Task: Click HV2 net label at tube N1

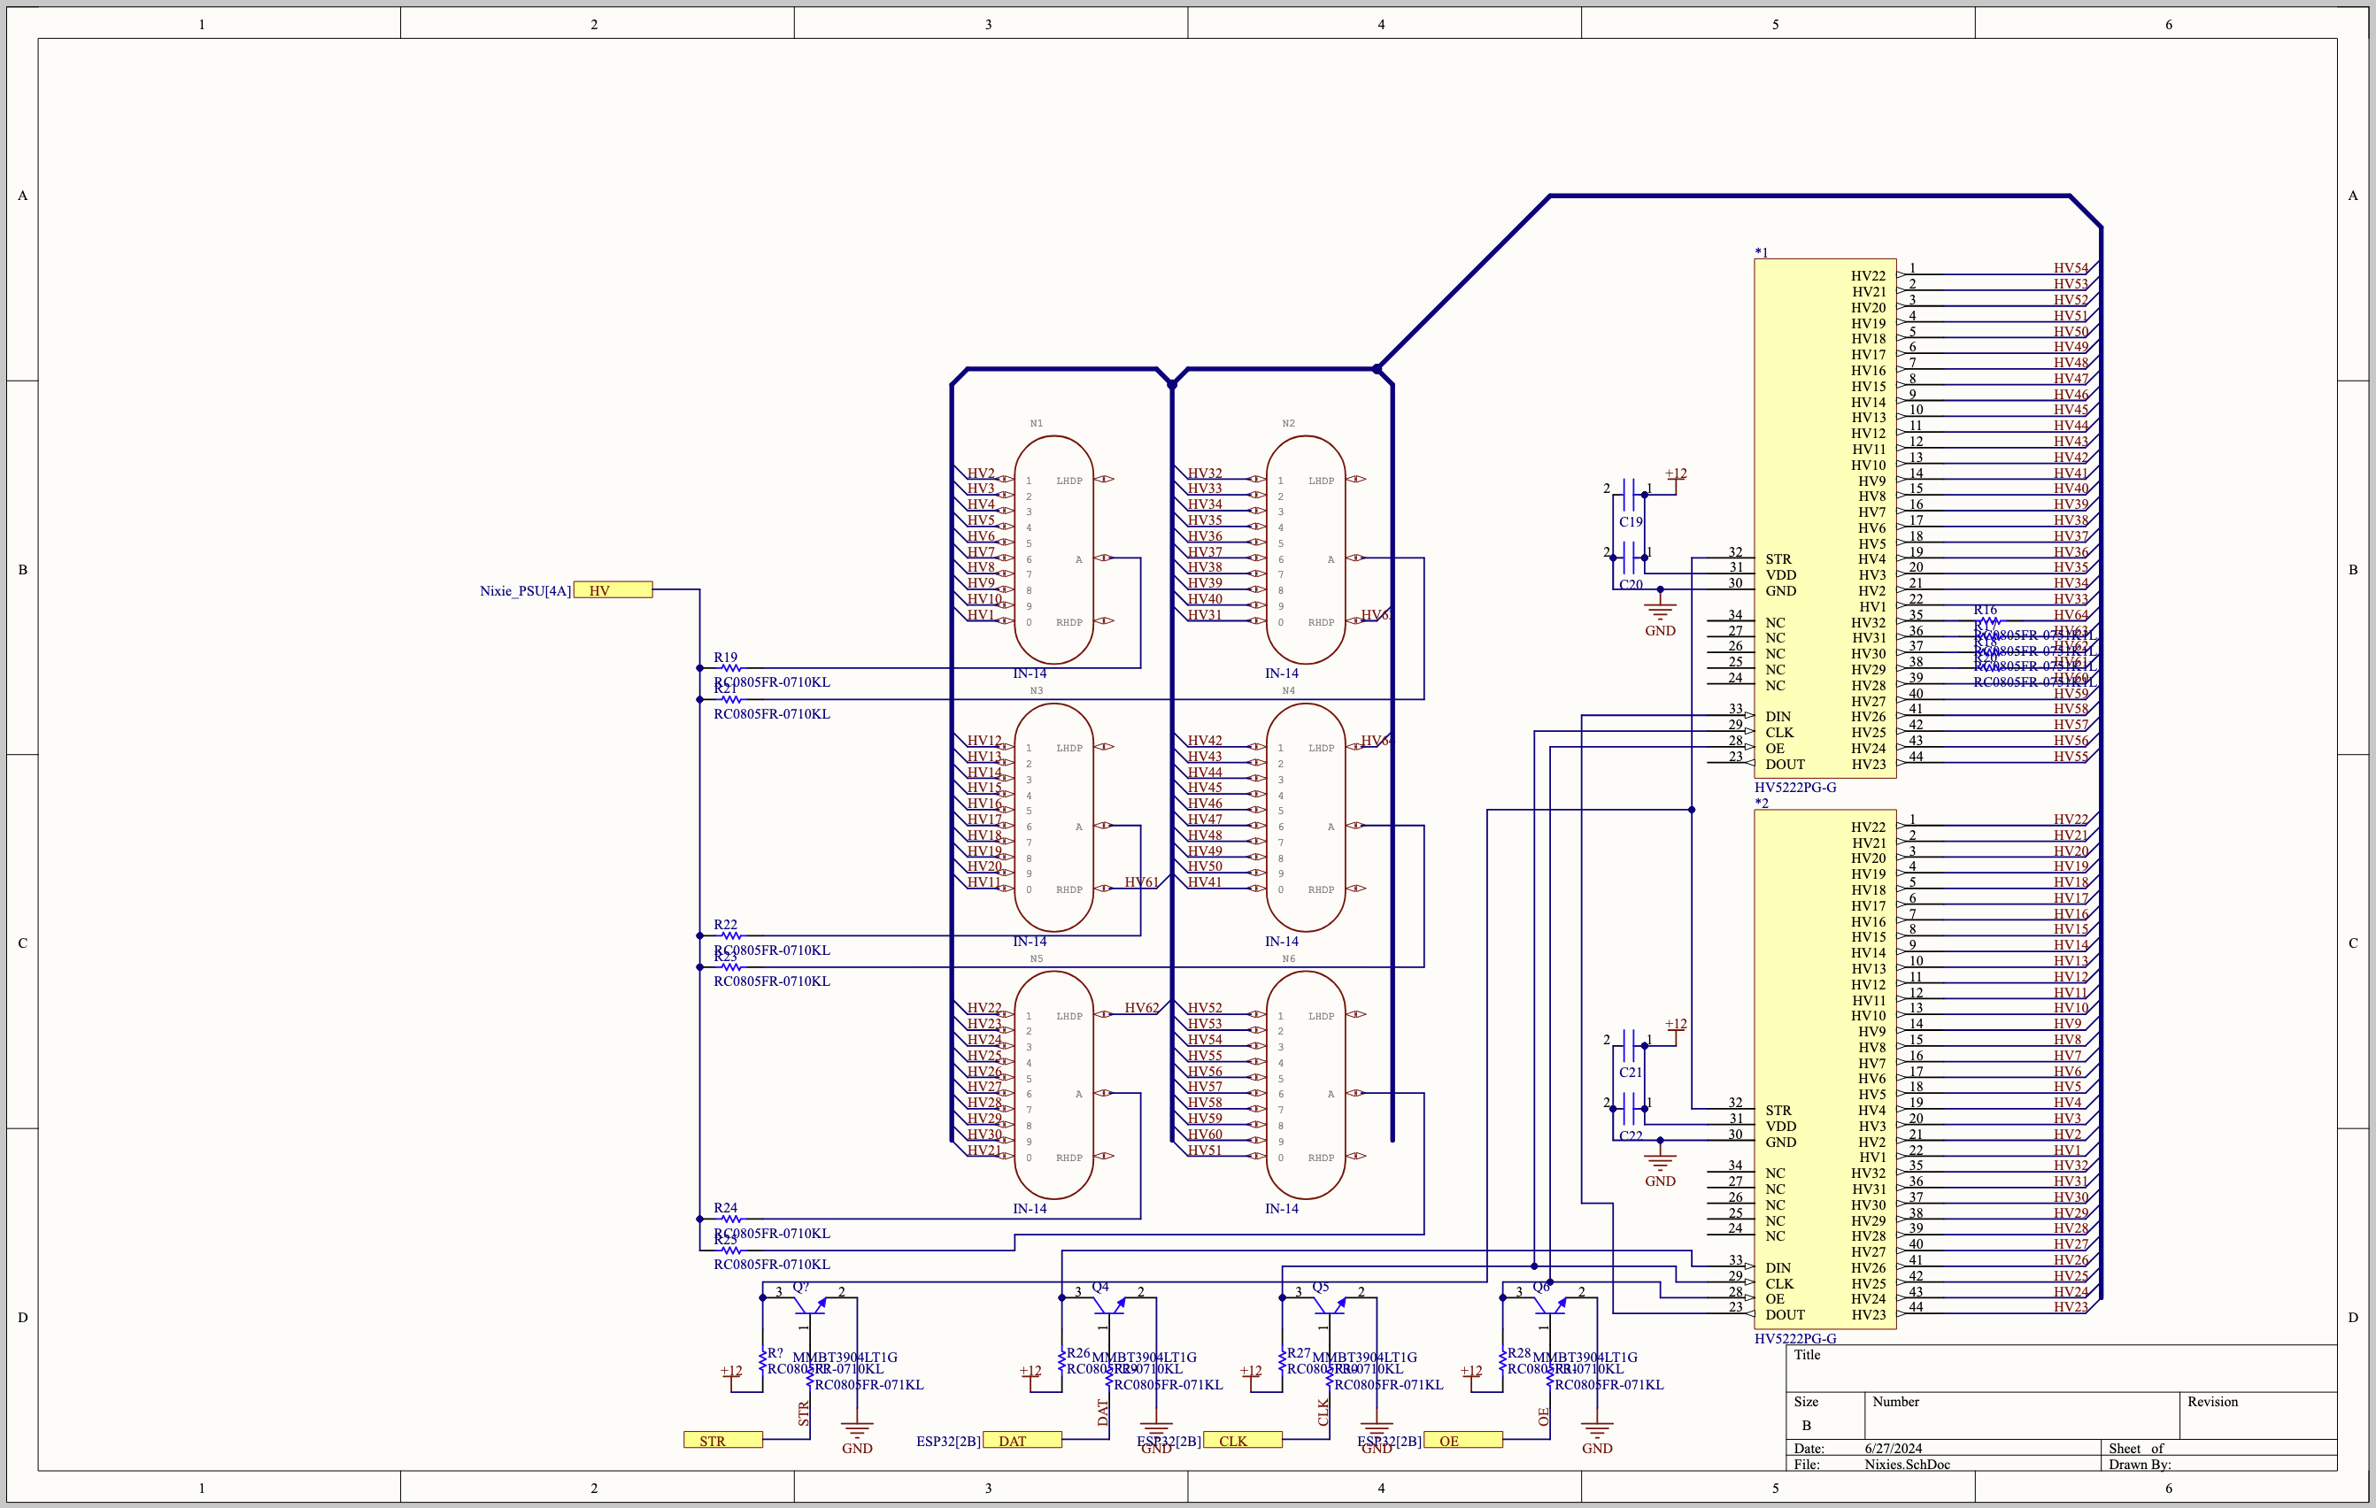Action: point(980,473)
